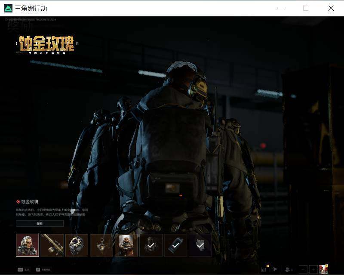Open the network signal stats icon
This screenshot has height=275, width=344.
tap(264, 269)
